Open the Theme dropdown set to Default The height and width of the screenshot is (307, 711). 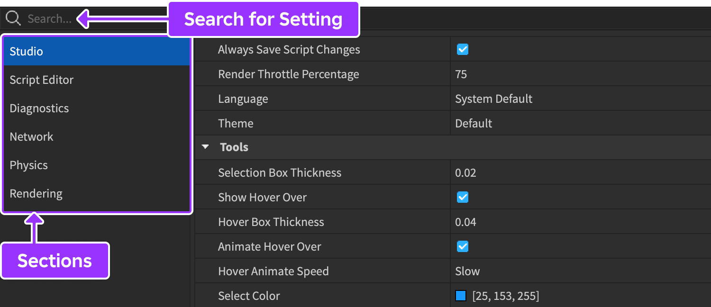point(474,123)
